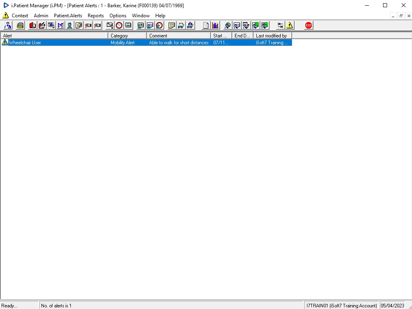Select the Wheelchair User alert row
Viewport: 412px width, 309px height.
coord(146,43)
